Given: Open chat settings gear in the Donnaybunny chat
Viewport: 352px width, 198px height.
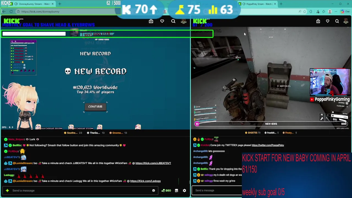Looking at the screenshot, I should pyautogui.click(x=185, y=190).
